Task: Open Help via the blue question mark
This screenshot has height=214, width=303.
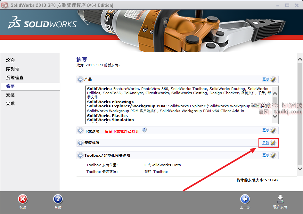Action: coord(58,199)
